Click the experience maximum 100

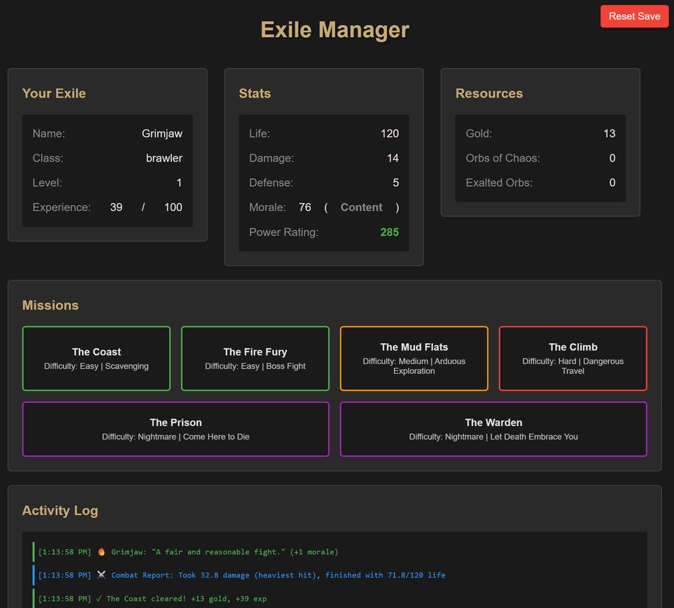tap(173, 207)
